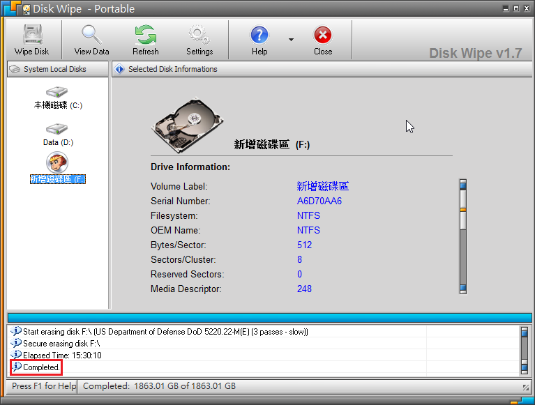
Task: Select the Completed log entry
Action: click(x=41, y=367)
